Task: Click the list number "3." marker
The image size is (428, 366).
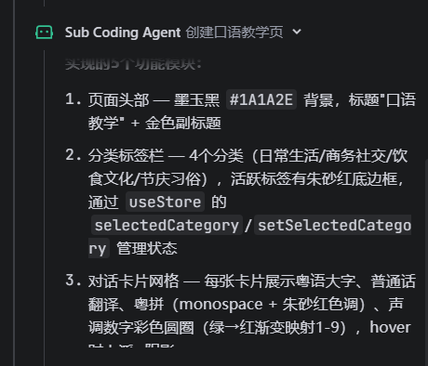Action: pyautogui.click(x=74, y=281)
